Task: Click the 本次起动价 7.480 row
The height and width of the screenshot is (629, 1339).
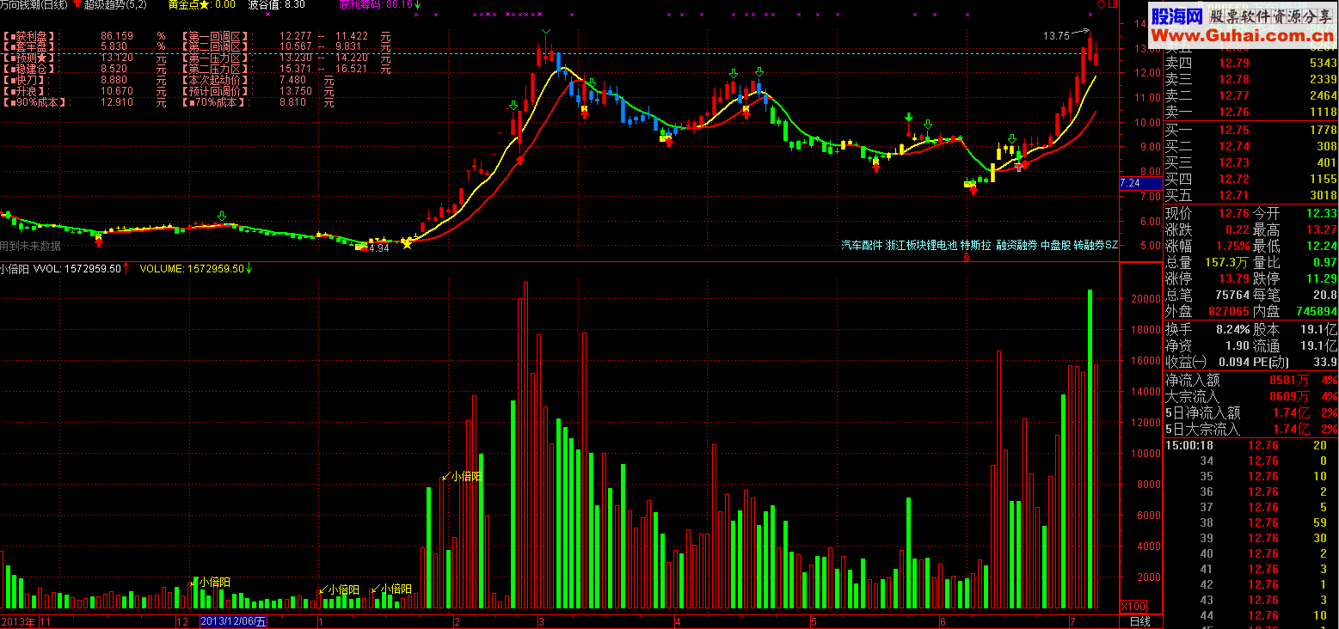Action: 258,80
